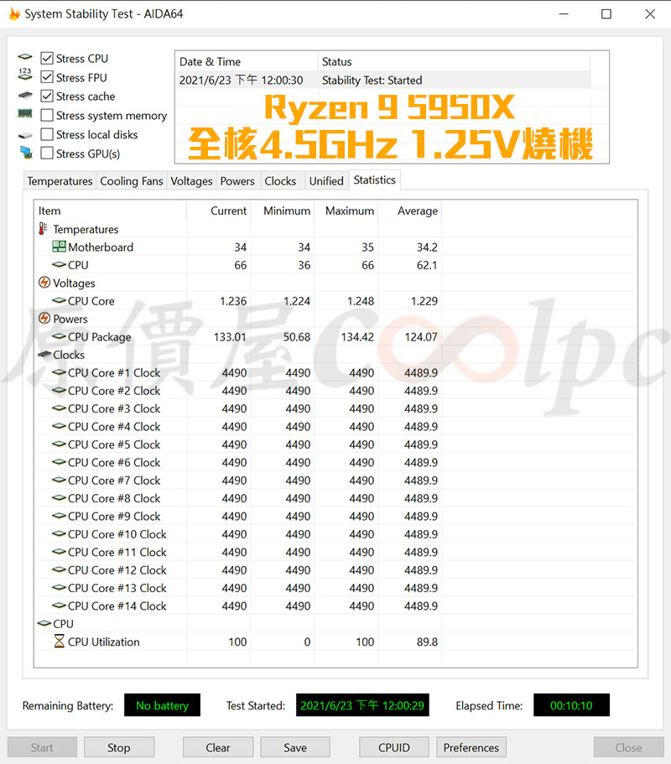Click the GPU monitor icon

pyautogui.click(x=26, y=153)
